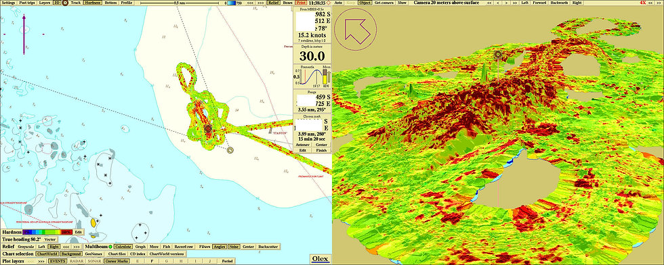The width and height of the screenshot is (664, 265).
Task: Click Relief row <<< button
Action: pyautogui.click(x=66, y=247)
